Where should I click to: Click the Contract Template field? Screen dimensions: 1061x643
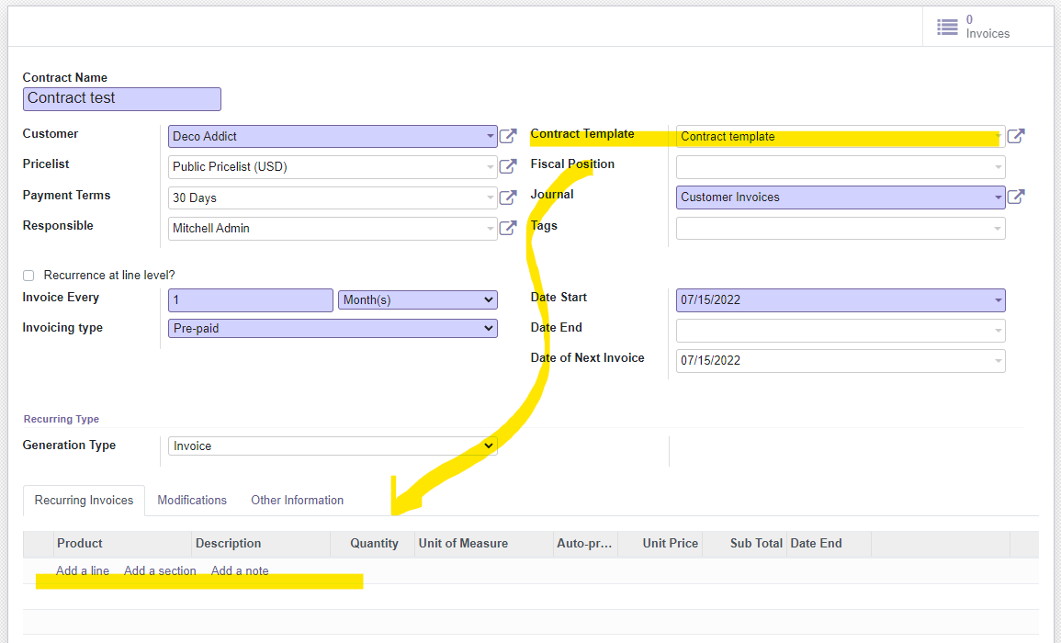click(841, 136)
